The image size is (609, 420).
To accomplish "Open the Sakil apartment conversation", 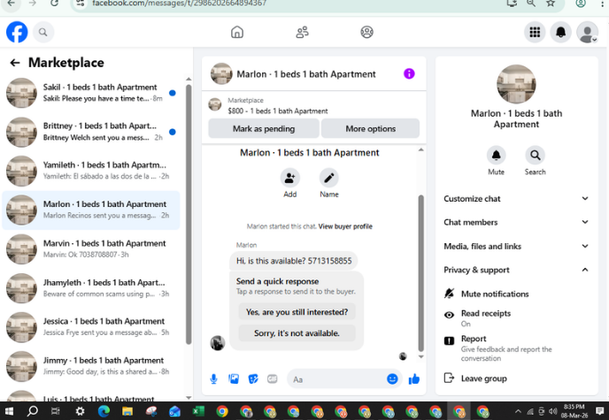I will (x=91, y=93).
